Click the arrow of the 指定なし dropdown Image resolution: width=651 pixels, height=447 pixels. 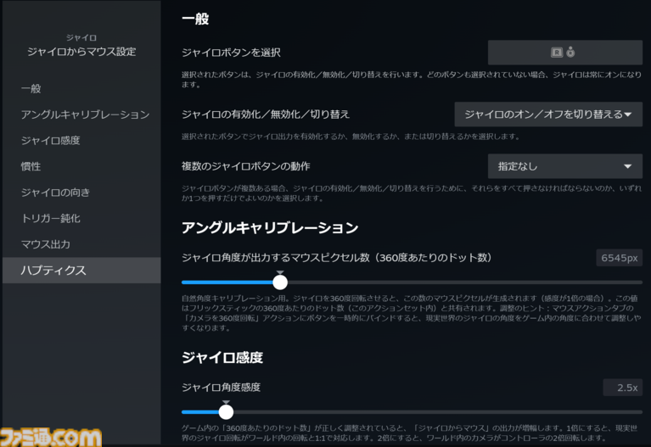coord(628,166)
